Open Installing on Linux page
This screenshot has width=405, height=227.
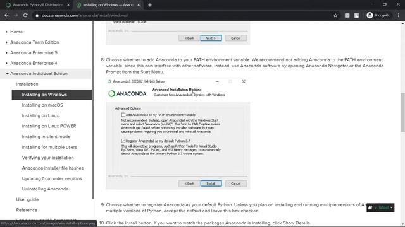(x=40, y=115)
